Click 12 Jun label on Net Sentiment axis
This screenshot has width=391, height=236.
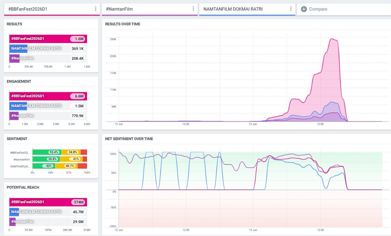pyautogui.click(x=119, y=230)
